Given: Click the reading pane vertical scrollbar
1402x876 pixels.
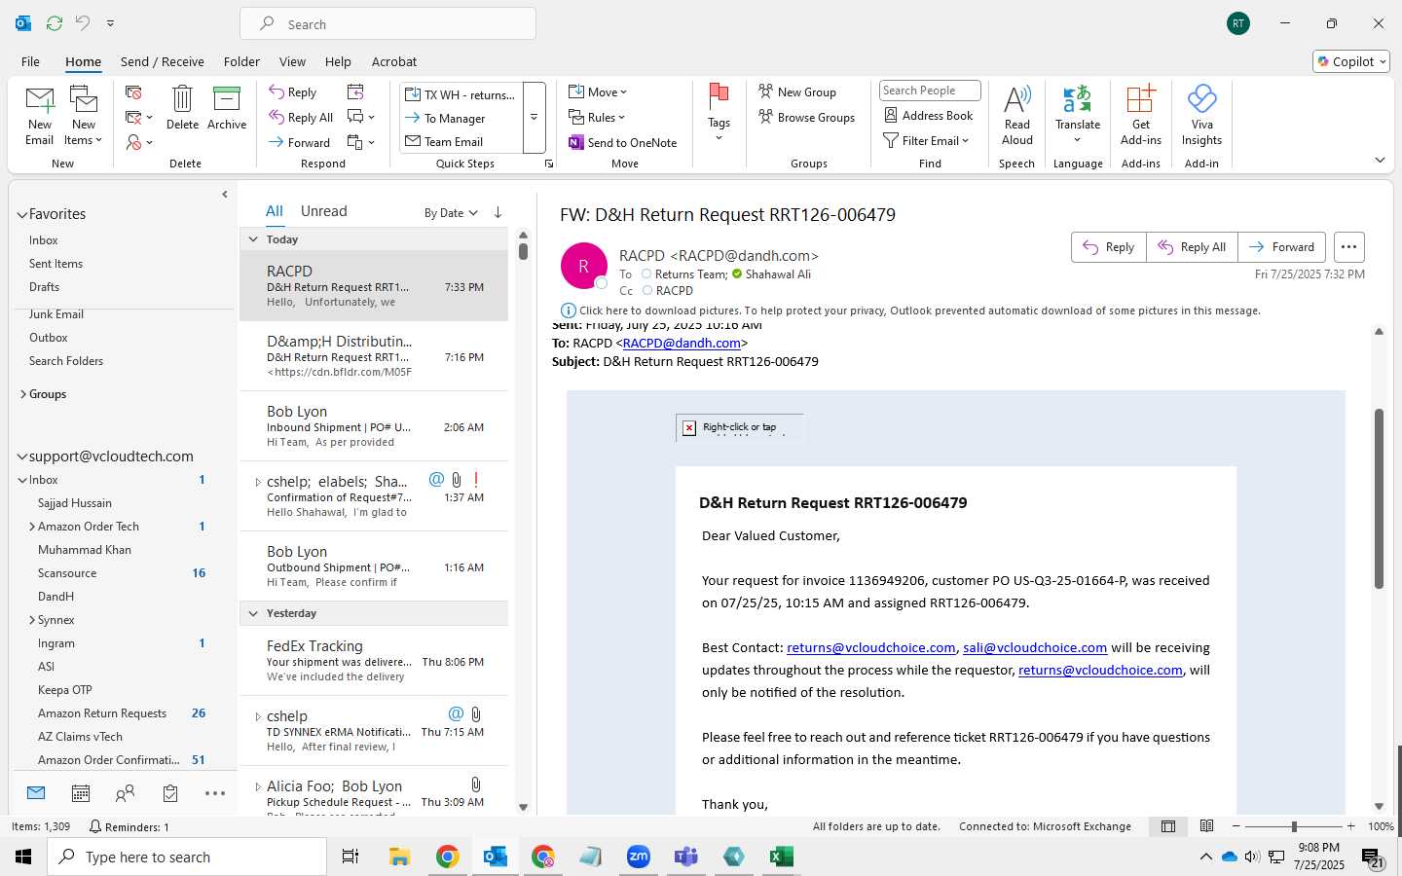Looking at the screenshot, I should pyautogui.click(x=1379, y=499).
